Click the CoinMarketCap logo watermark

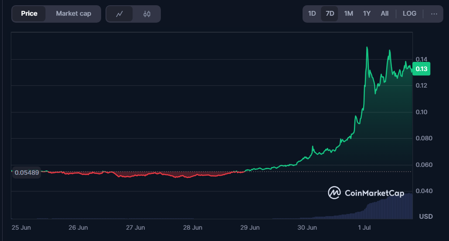pos(366,193)
